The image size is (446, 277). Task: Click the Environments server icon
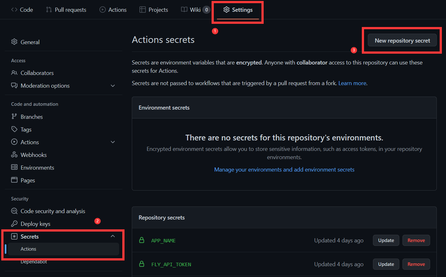pyautogui.click(x=14, y=167)
